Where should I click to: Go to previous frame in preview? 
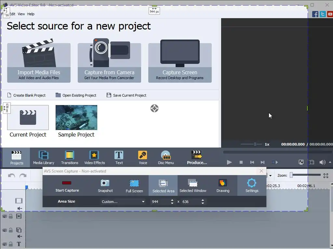[x=252, y=162]
